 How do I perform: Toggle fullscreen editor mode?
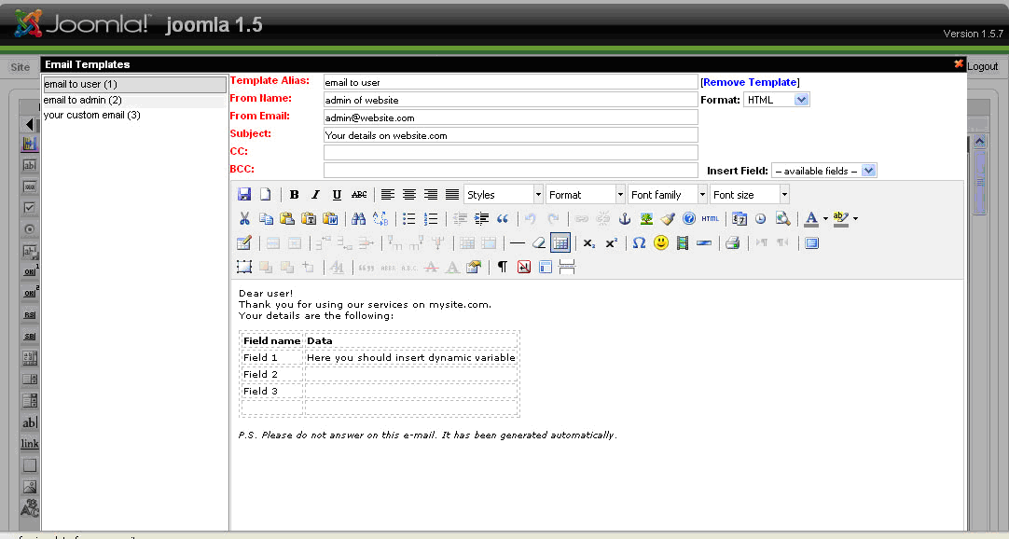[x=812, y=243]
